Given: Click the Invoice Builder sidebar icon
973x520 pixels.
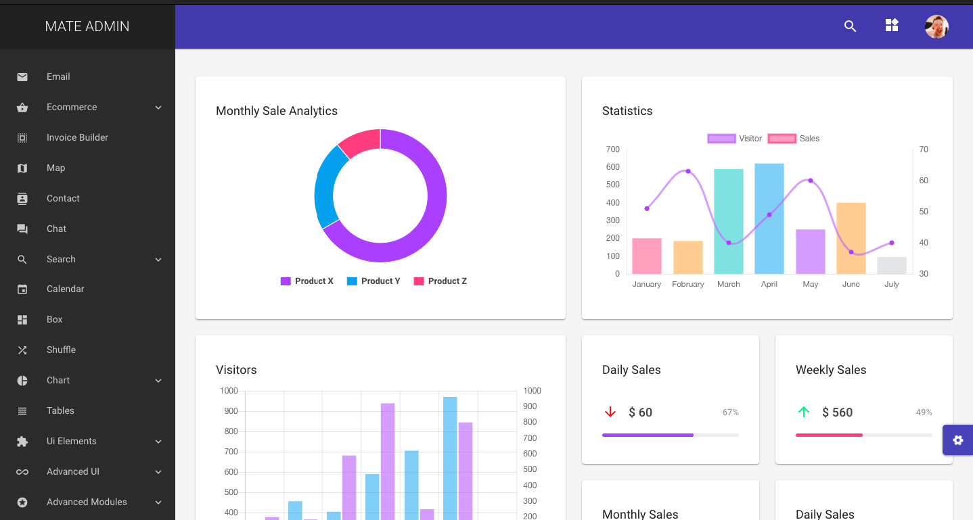Looking at the screenshot, I should pos(22,138).
